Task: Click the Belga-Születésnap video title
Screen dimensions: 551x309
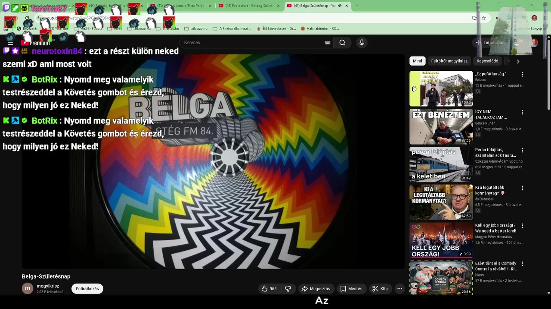Action: 46,276
